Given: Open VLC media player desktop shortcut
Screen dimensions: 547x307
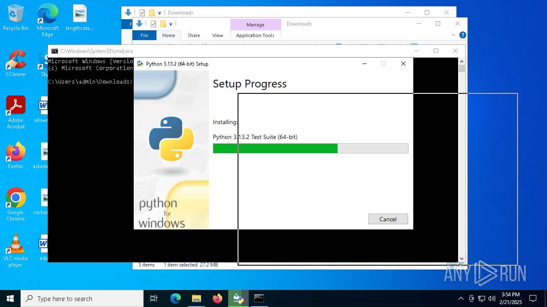Looking at the screenshot, I should 16,250.
